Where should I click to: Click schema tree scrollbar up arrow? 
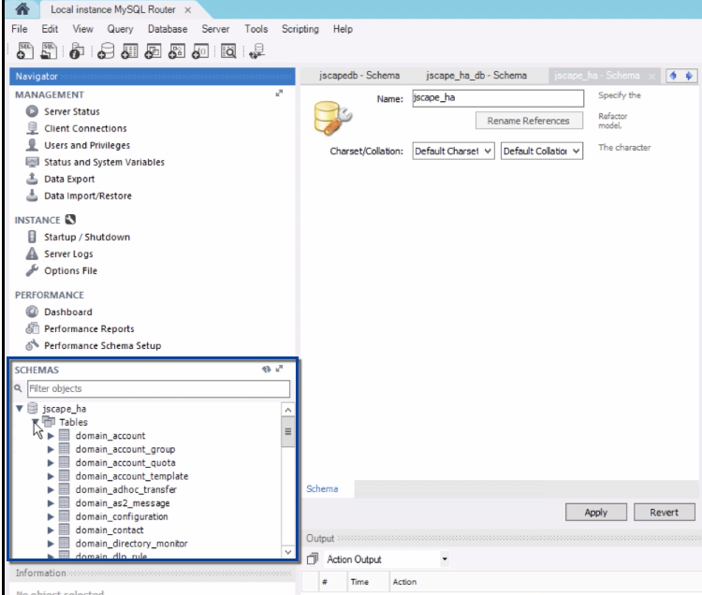point(288,410)
